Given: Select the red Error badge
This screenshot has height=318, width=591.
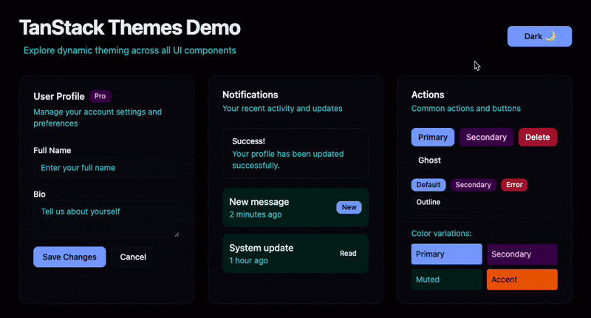Looking at the screenshot, I should pyautogui.click(x=514, y=185).
